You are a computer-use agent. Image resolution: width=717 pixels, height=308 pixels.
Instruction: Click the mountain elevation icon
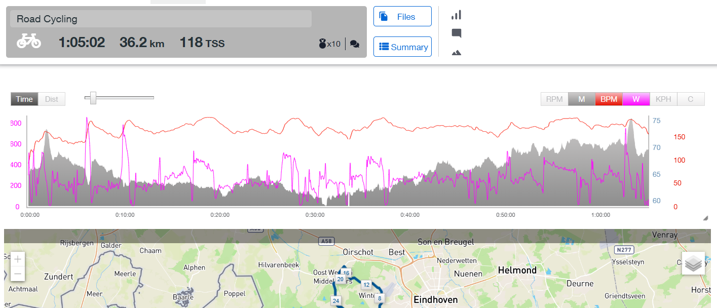tap(456, 52)
